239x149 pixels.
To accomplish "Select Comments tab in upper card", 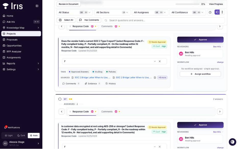I will point(110,26).
